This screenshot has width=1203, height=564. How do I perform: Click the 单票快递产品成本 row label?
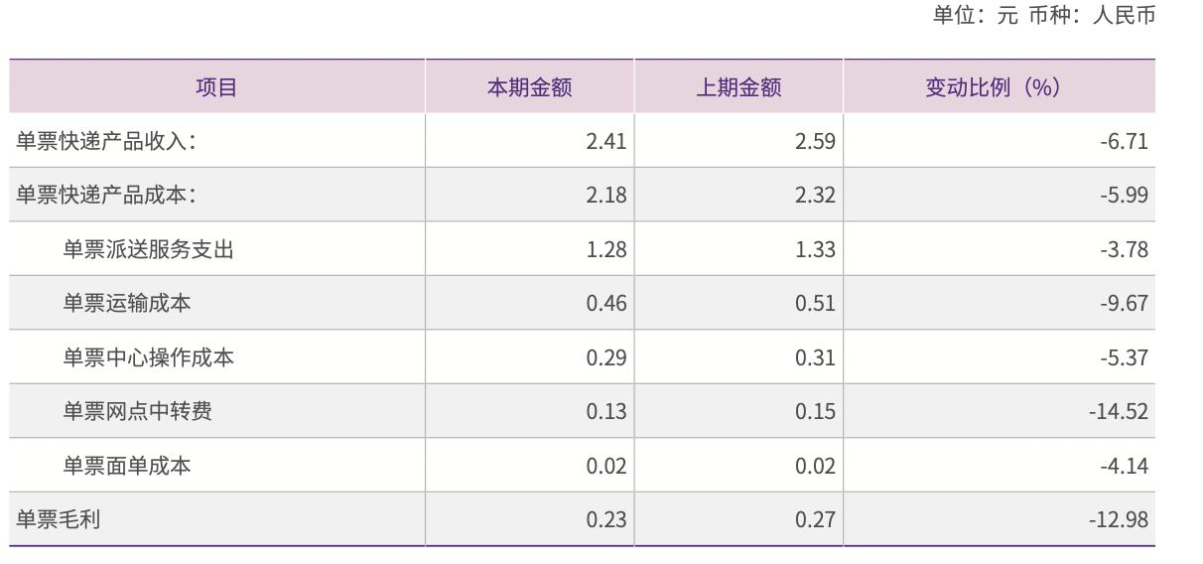(x=106, y=195)
